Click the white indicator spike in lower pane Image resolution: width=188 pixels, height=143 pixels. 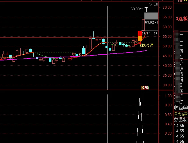click(140, 119)
